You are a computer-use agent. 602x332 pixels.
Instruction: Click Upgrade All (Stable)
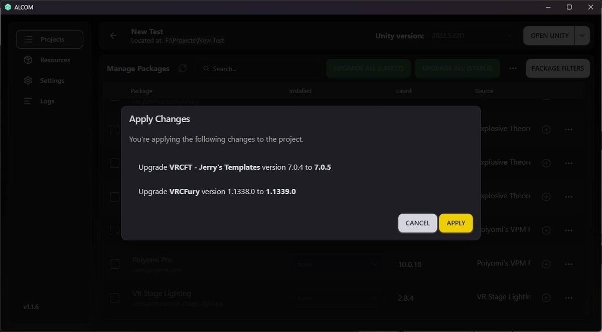(x=457, y=68)
